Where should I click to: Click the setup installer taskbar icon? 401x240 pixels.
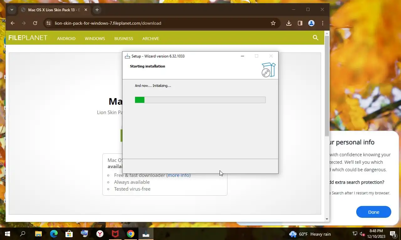click(x=146, y=234)
